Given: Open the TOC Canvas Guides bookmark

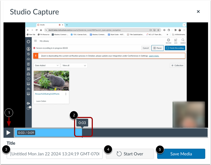Looking at the screenshot, I should point(79,34).
